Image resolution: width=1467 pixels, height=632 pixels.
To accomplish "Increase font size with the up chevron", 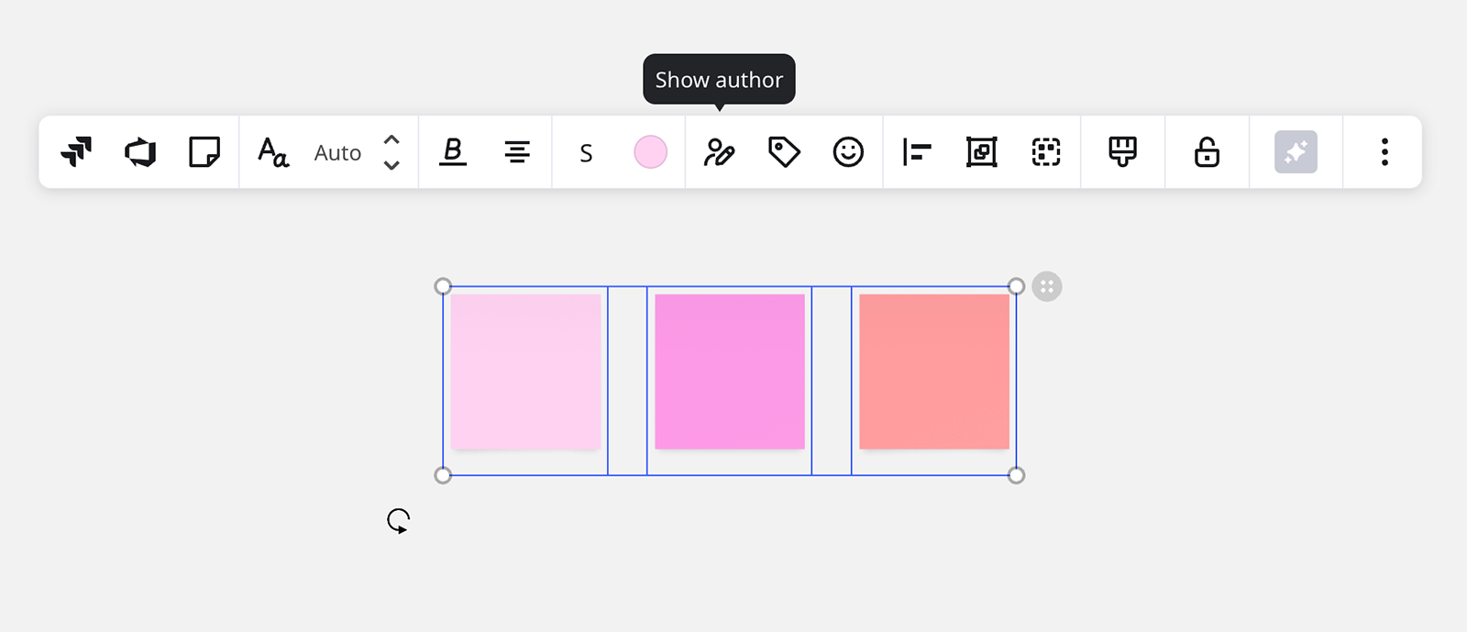I will 392,140.
